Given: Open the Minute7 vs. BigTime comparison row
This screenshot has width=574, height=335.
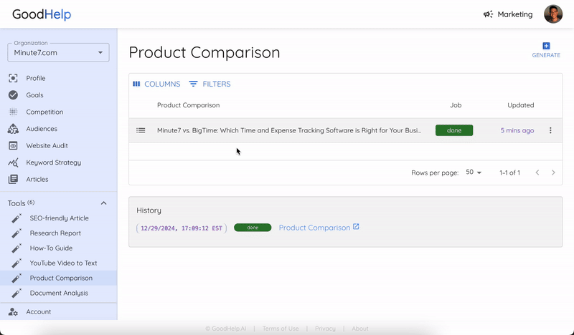Looking at the screenshot, I should pyautogui.click(x=289, y=130).
